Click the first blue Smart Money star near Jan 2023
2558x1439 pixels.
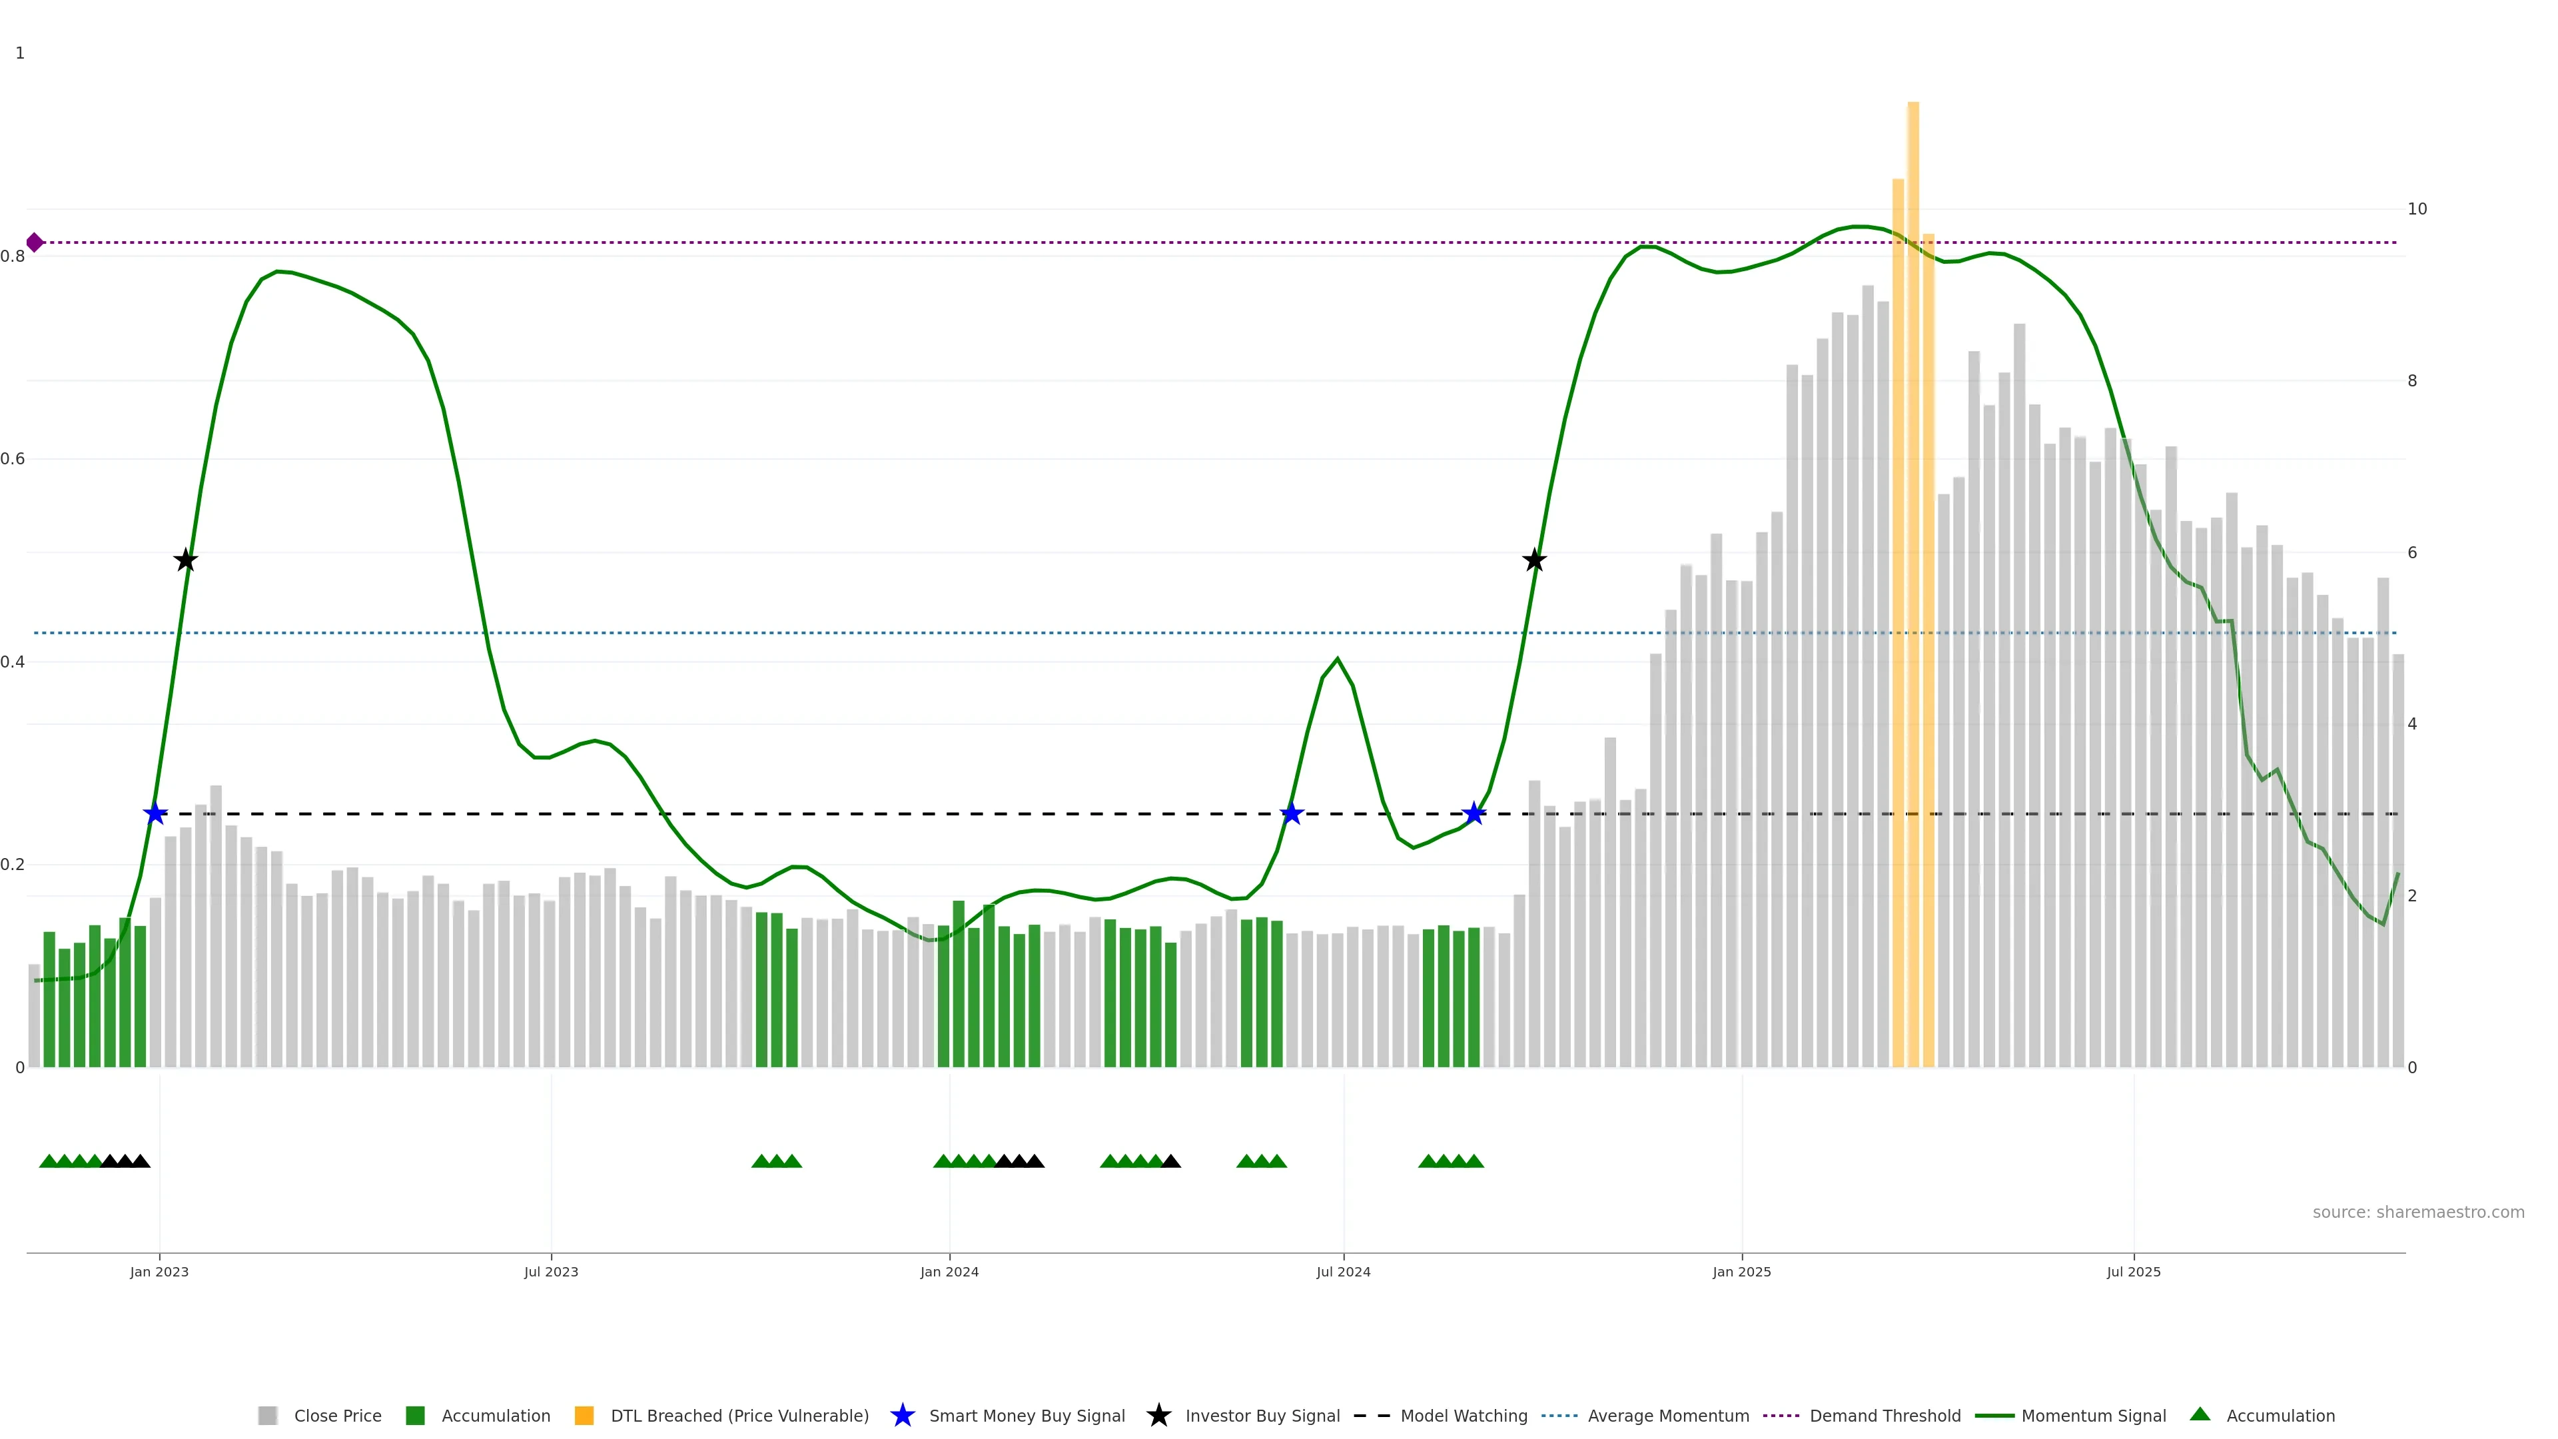(155, 813)
